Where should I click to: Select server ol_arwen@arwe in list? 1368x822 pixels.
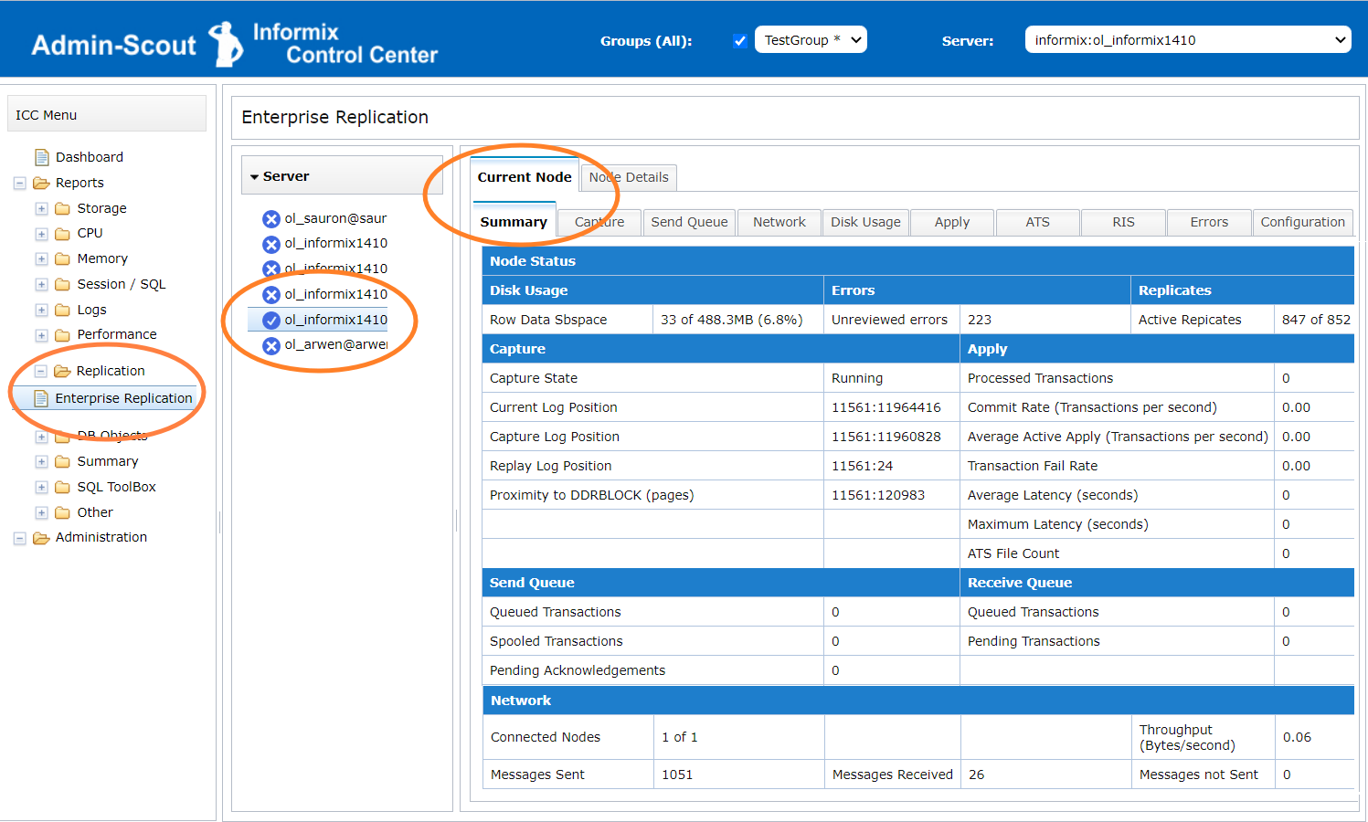coord(335,344)
